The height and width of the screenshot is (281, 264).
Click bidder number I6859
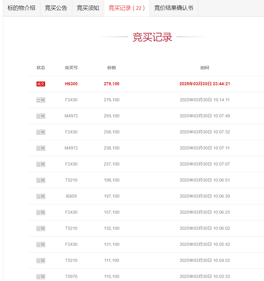71,196
